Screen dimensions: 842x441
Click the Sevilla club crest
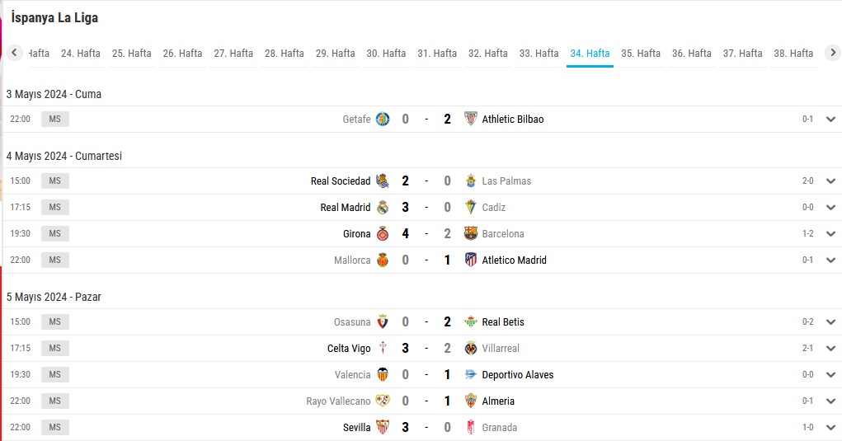click(383, 427)
